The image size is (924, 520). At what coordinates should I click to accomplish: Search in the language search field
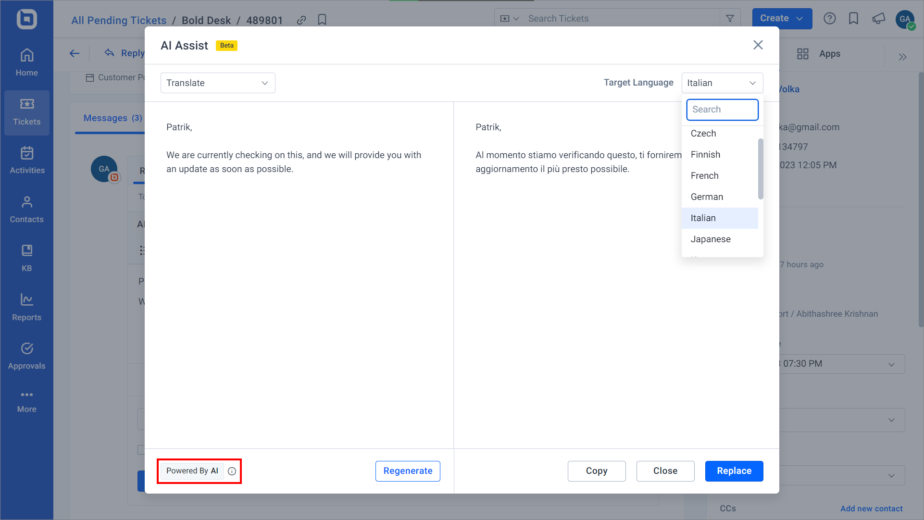coord(722,109)
